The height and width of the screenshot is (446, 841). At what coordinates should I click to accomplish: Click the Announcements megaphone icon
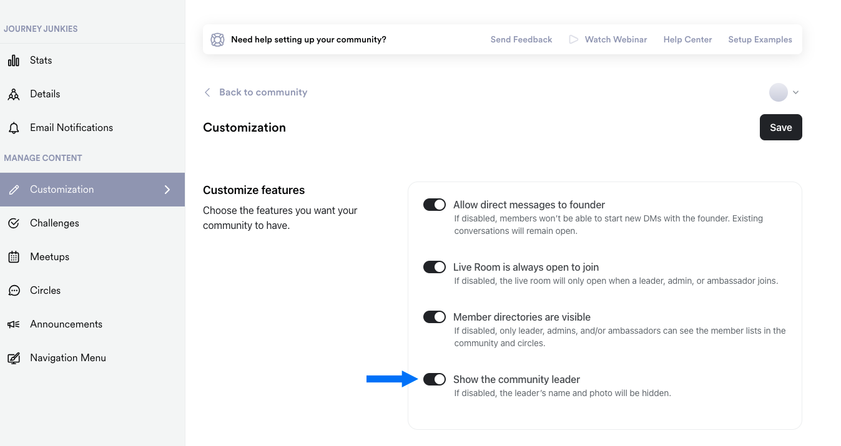13,324
